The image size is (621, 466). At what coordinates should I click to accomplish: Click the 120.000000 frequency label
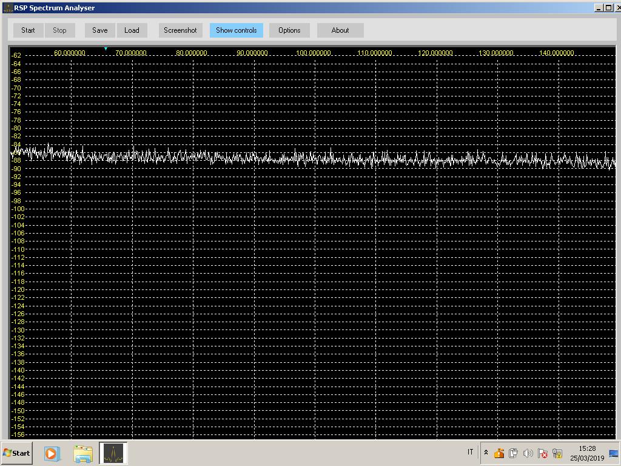435,53
